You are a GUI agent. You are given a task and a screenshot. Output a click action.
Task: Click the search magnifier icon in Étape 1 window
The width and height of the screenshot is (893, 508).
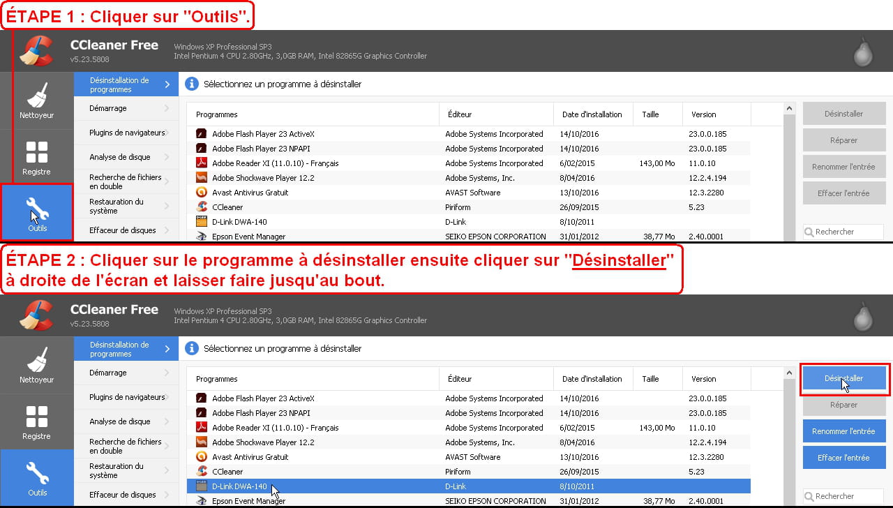point(809,232)
